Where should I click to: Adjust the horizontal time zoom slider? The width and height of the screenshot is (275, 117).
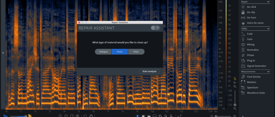[x=216, y=116]
